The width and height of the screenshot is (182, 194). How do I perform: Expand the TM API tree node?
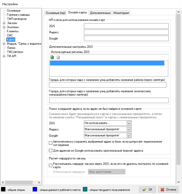click(x=4, y=56)
